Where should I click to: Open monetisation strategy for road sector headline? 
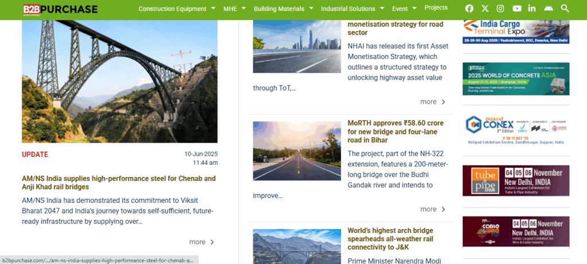coord(396,29)
